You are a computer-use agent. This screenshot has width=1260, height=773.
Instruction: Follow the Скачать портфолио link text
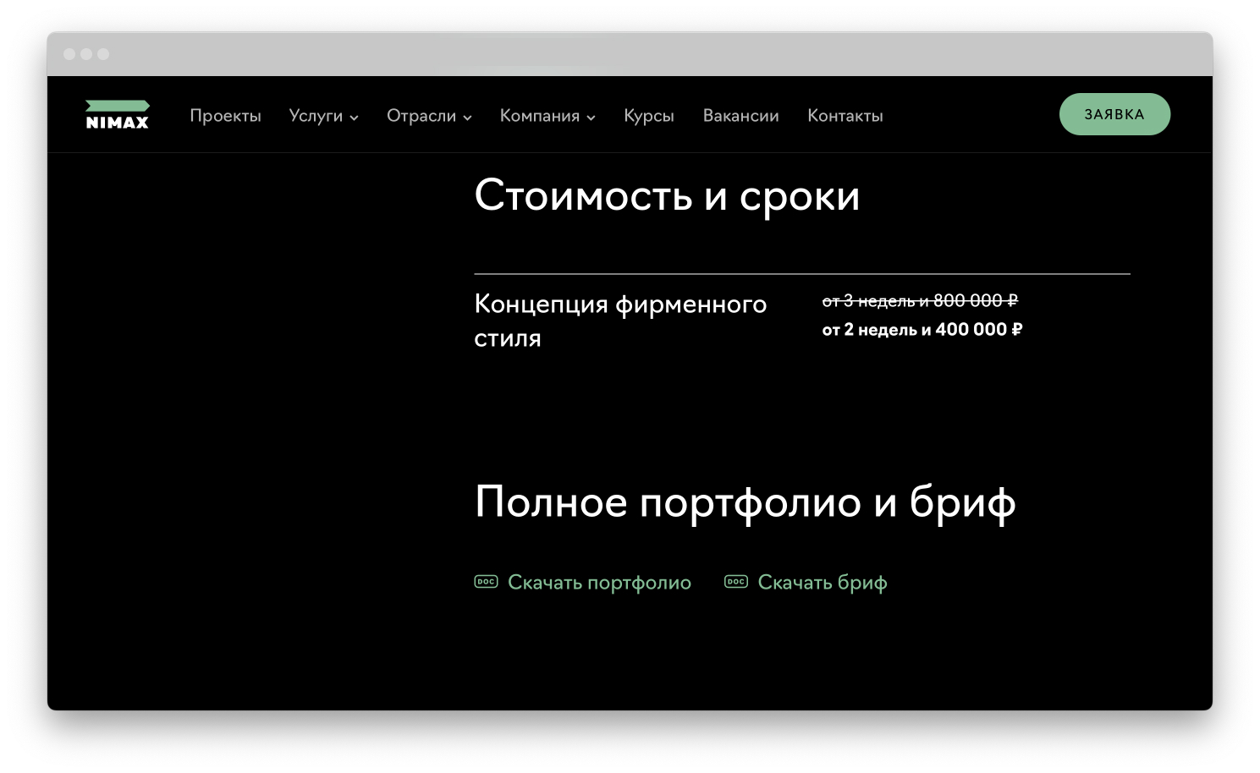(599, 583)
